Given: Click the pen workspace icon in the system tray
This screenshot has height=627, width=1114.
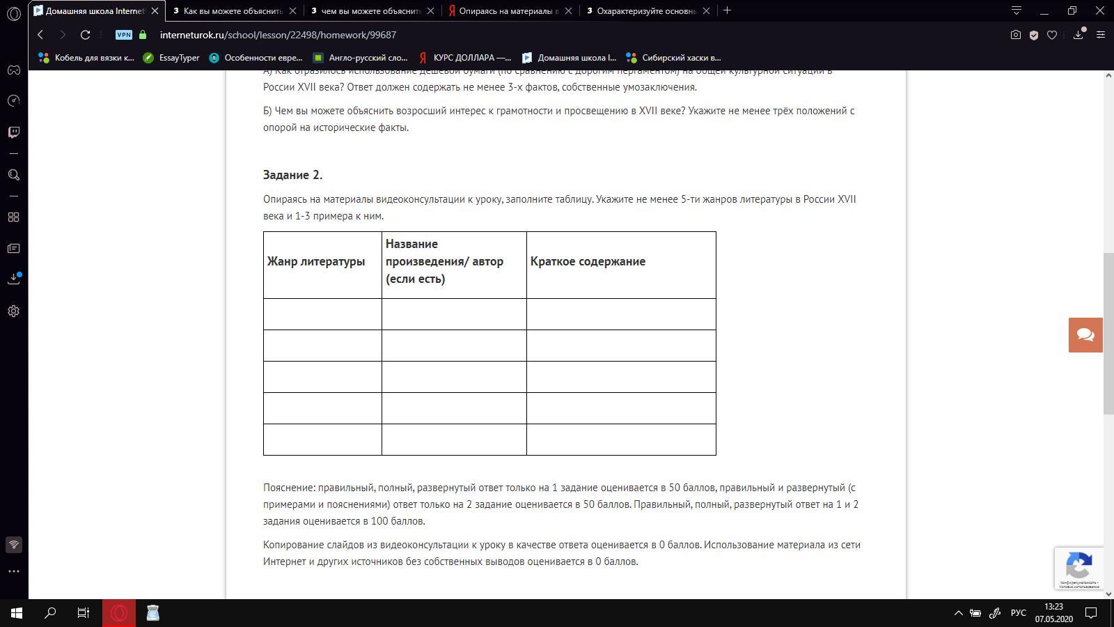Looking at the screenshot, I should point(996,613).
